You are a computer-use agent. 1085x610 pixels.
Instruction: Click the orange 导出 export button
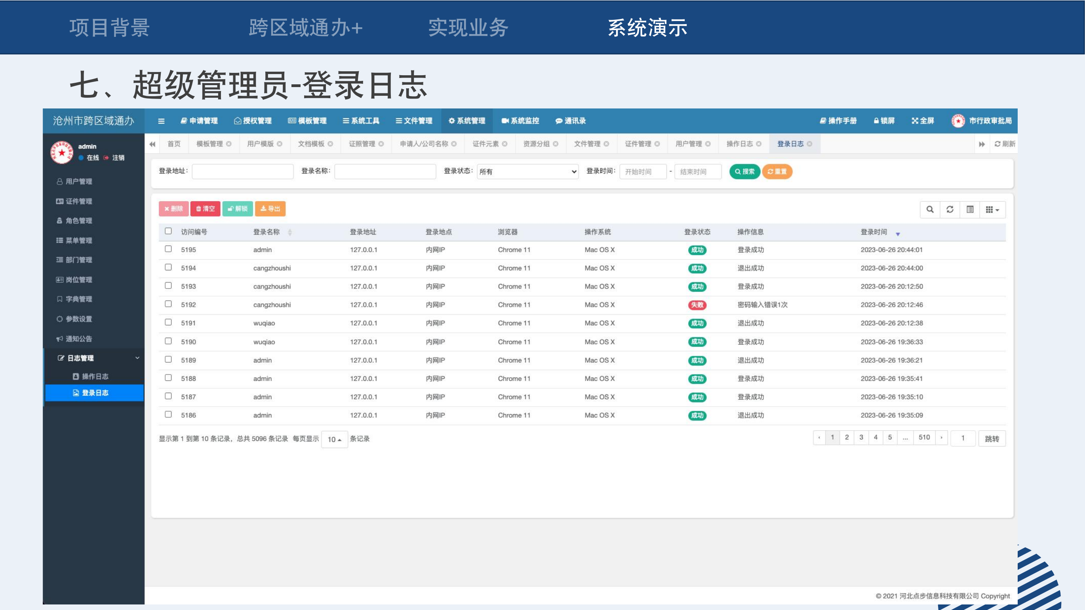click(270, 209)
